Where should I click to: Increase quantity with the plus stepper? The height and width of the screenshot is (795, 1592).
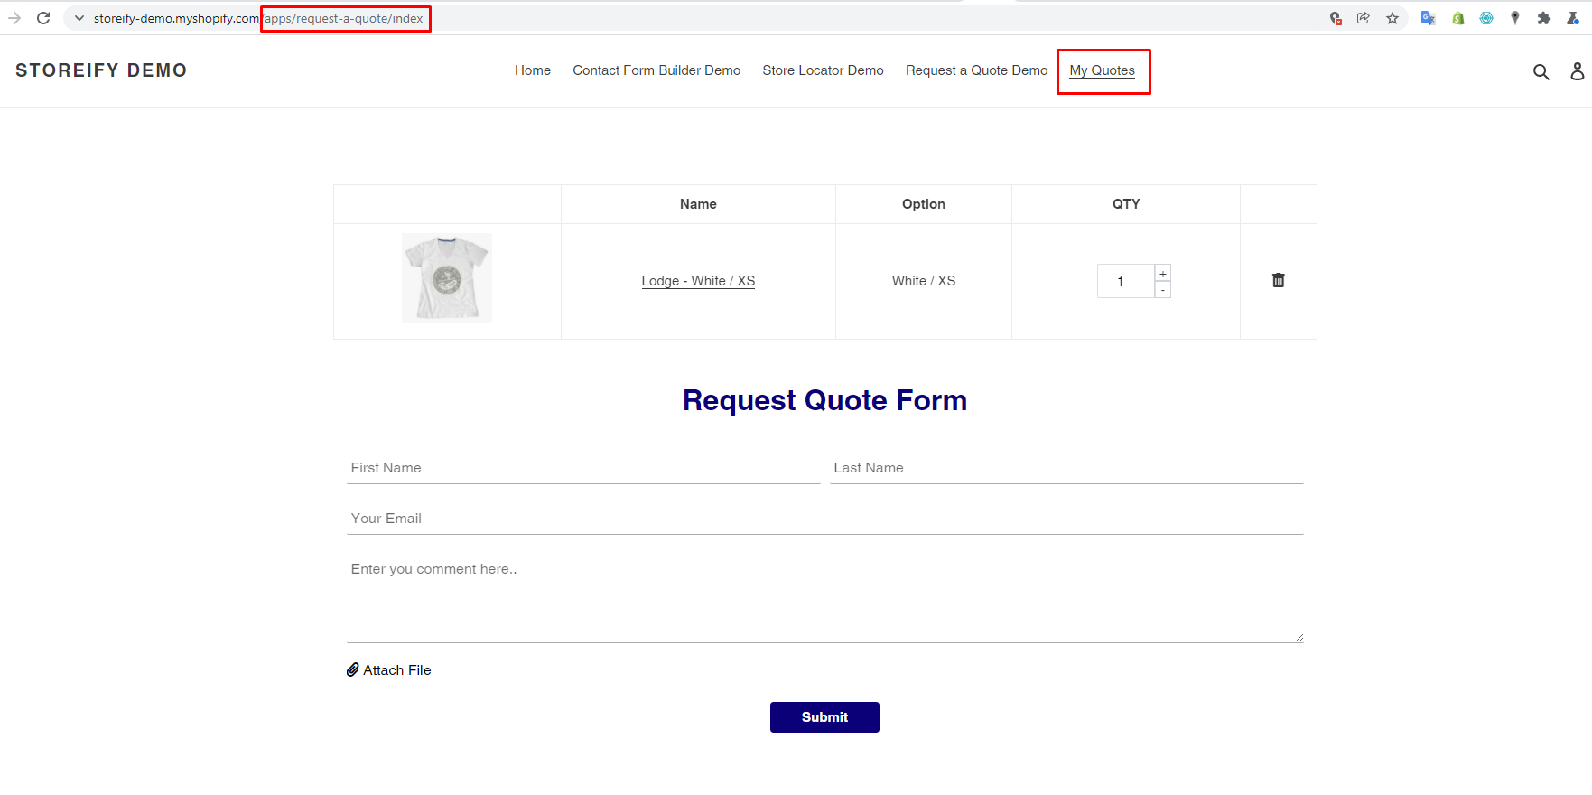(1163, 274)
